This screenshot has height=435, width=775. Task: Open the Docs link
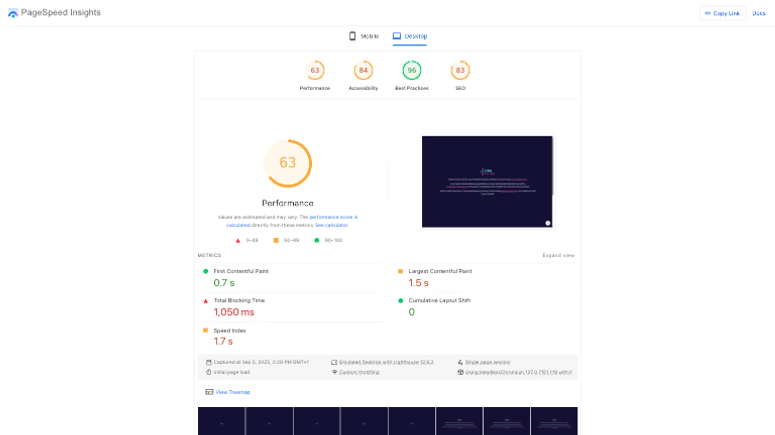click(x=758, y=14)
